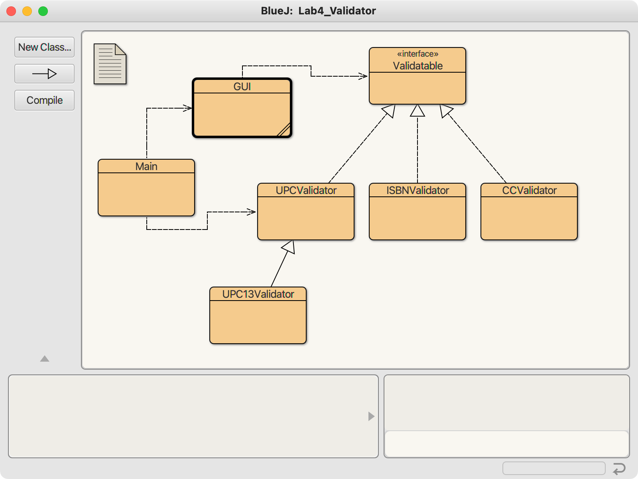This screenshot has height=479, width=638.
Task: Click the return arrow icon at bottom right
Action: tap(619, 468)
